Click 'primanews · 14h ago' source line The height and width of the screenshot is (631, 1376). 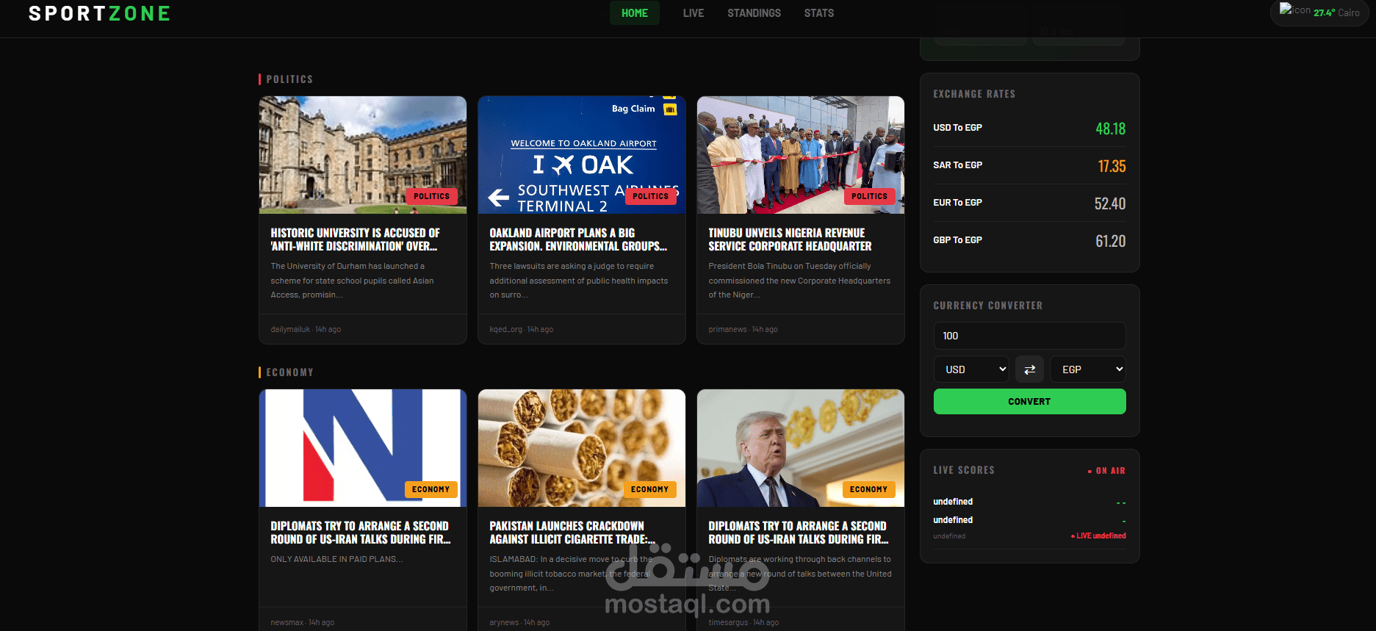[x=743, y=329]
